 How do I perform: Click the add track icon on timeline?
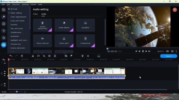pyautogui.click(x=4, y=60)
